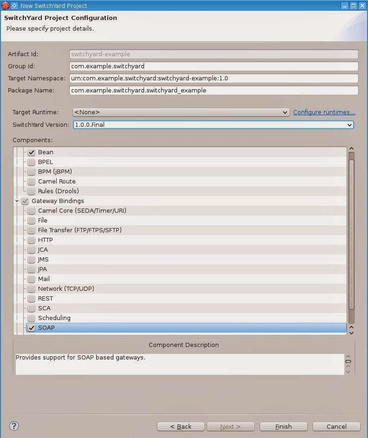Image resolution: width=368 pixels, height=438 pixels.
Task: Open the help question mark icon
Action: 14,426
